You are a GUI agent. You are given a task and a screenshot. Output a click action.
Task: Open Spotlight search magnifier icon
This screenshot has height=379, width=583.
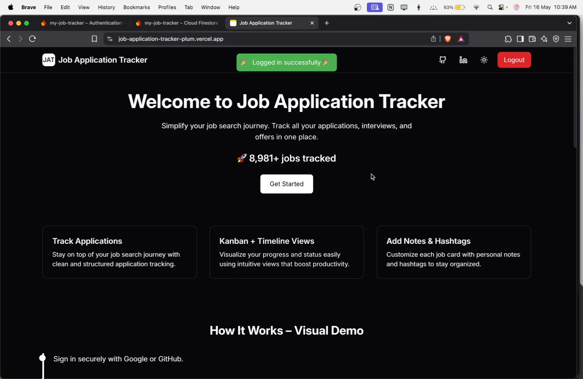(x=490, y=7)
